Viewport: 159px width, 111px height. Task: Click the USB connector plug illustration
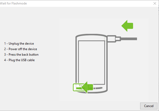pos(112,39)
